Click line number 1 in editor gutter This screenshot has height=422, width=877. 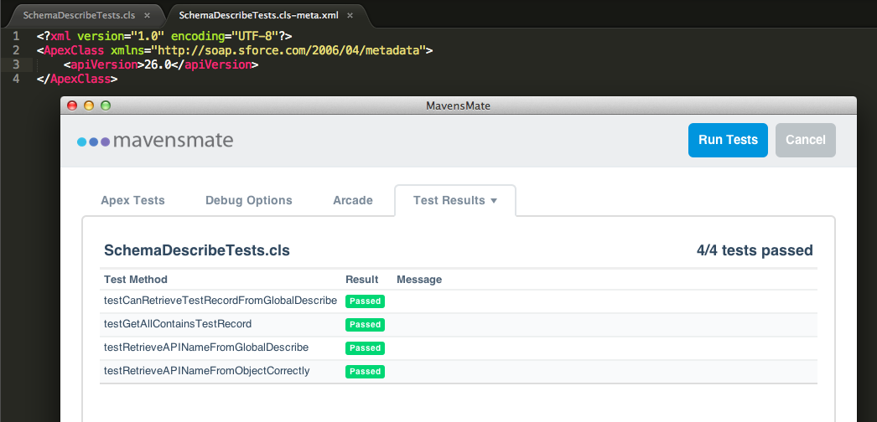click(16, 36)
